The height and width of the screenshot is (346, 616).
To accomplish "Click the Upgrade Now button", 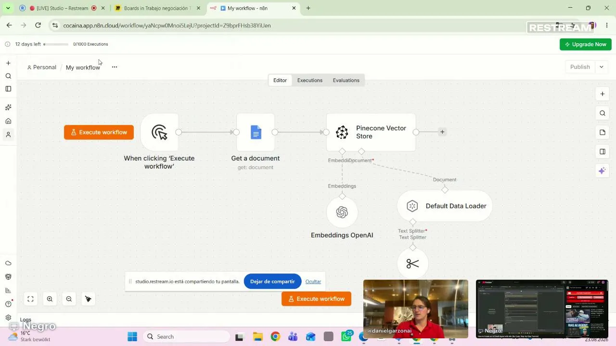I will [x=586, y=44].
